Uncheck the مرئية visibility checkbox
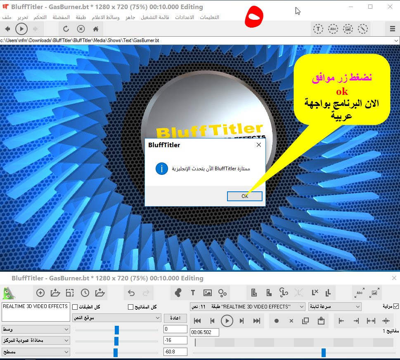This screenshot has width=400, height=360. pos(396,306)
